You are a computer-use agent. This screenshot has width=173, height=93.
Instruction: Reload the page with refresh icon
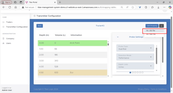[x=10, y=7]
